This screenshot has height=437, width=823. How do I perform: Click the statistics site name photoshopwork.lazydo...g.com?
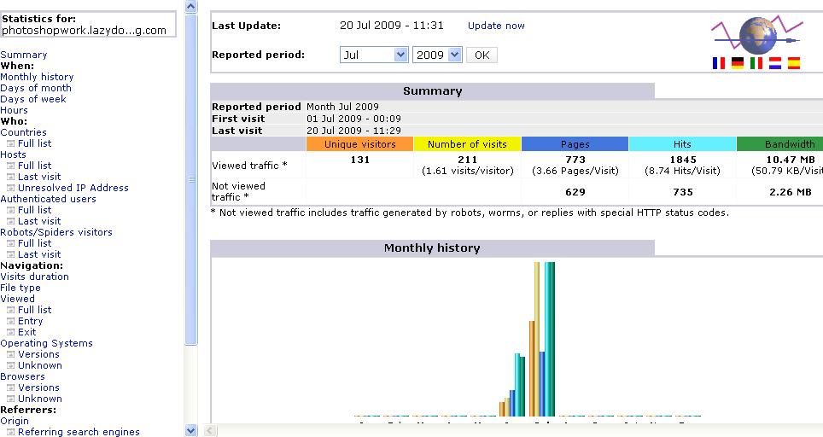(x=84, y=31)
